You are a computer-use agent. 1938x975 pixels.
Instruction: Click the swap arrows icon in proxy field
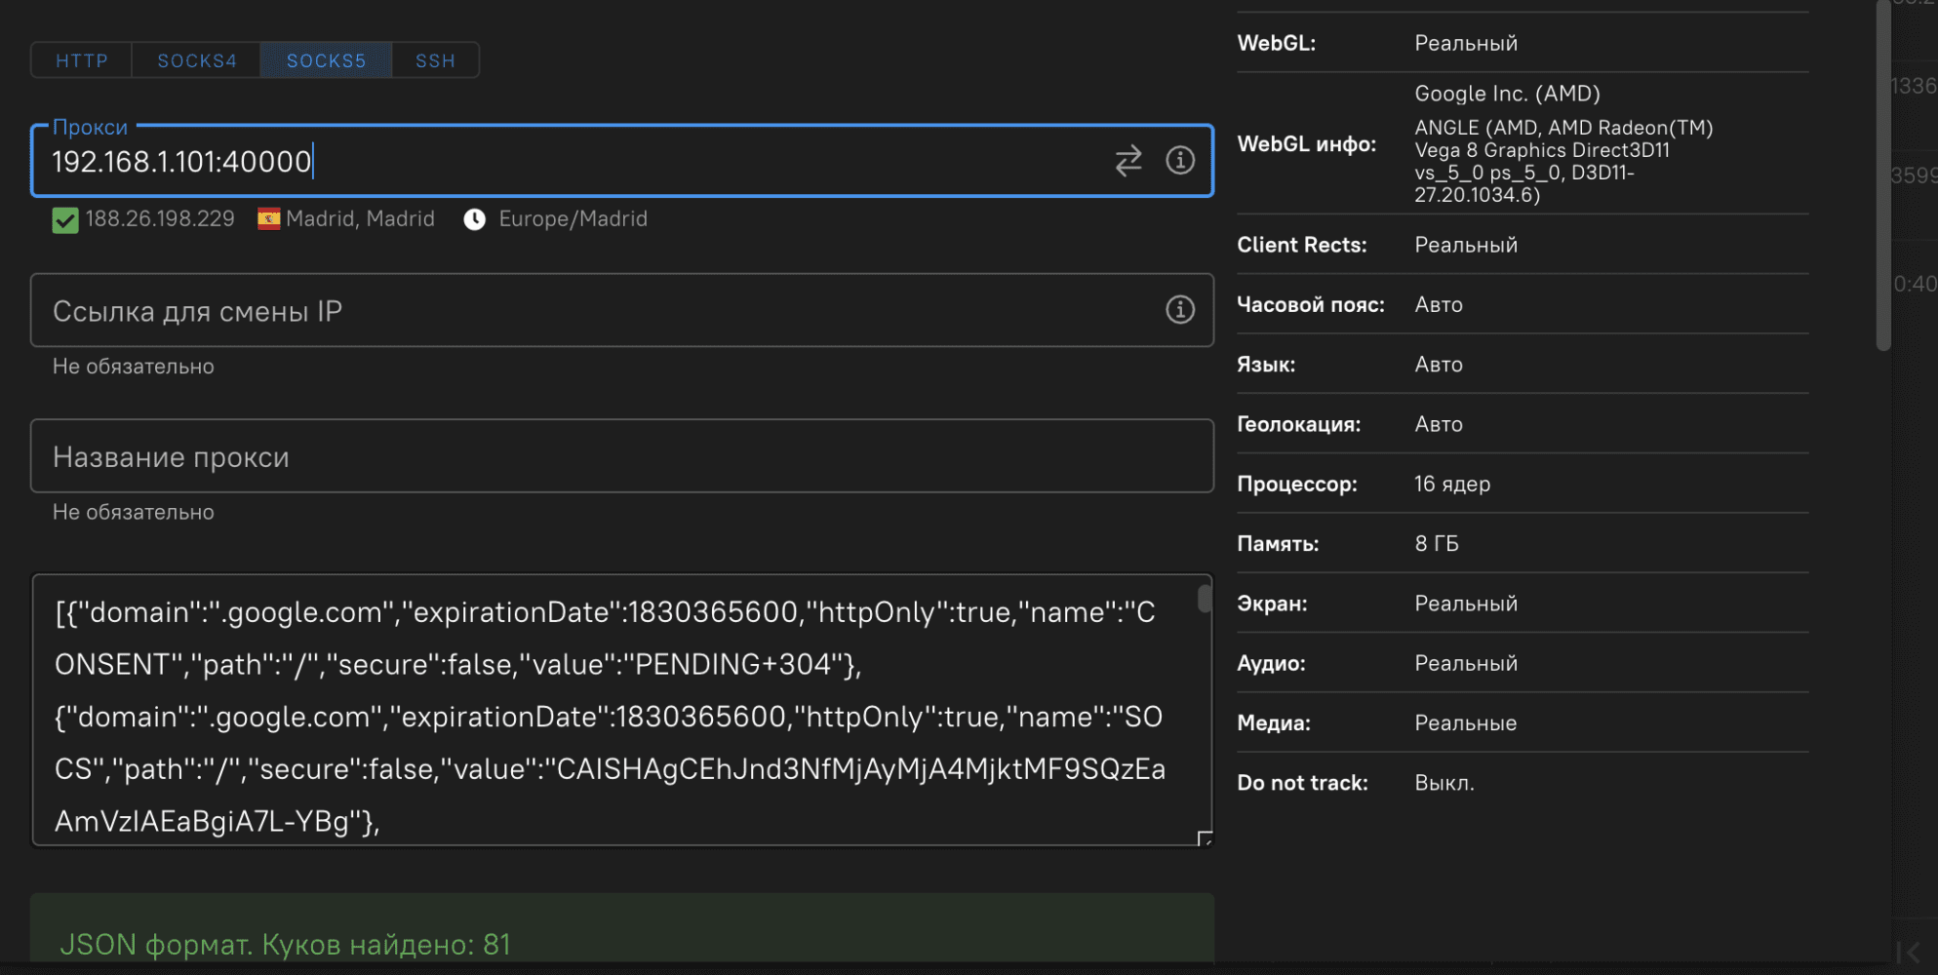(1128, 161)
